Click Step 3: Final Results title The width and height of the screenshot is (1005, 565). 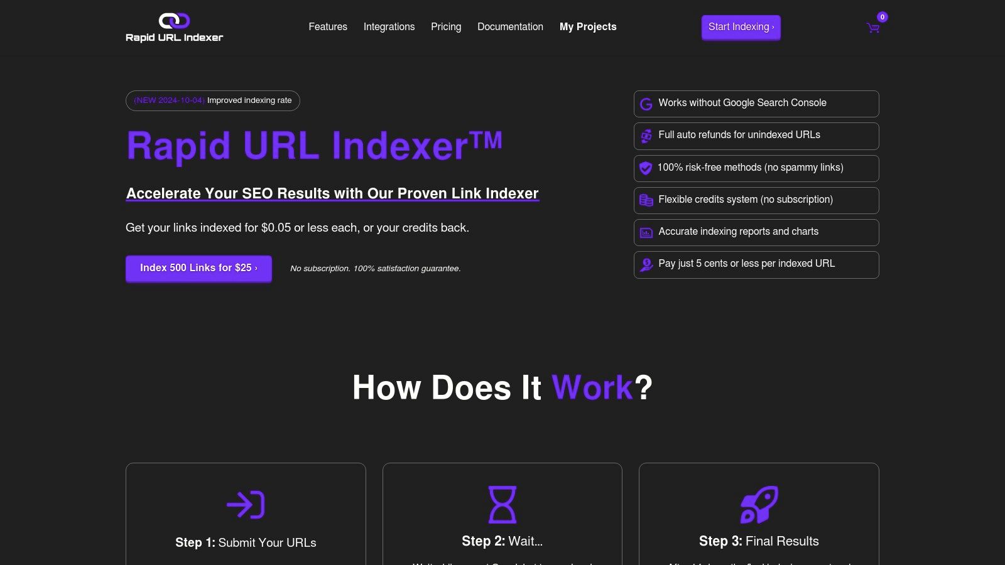point(759,541)
